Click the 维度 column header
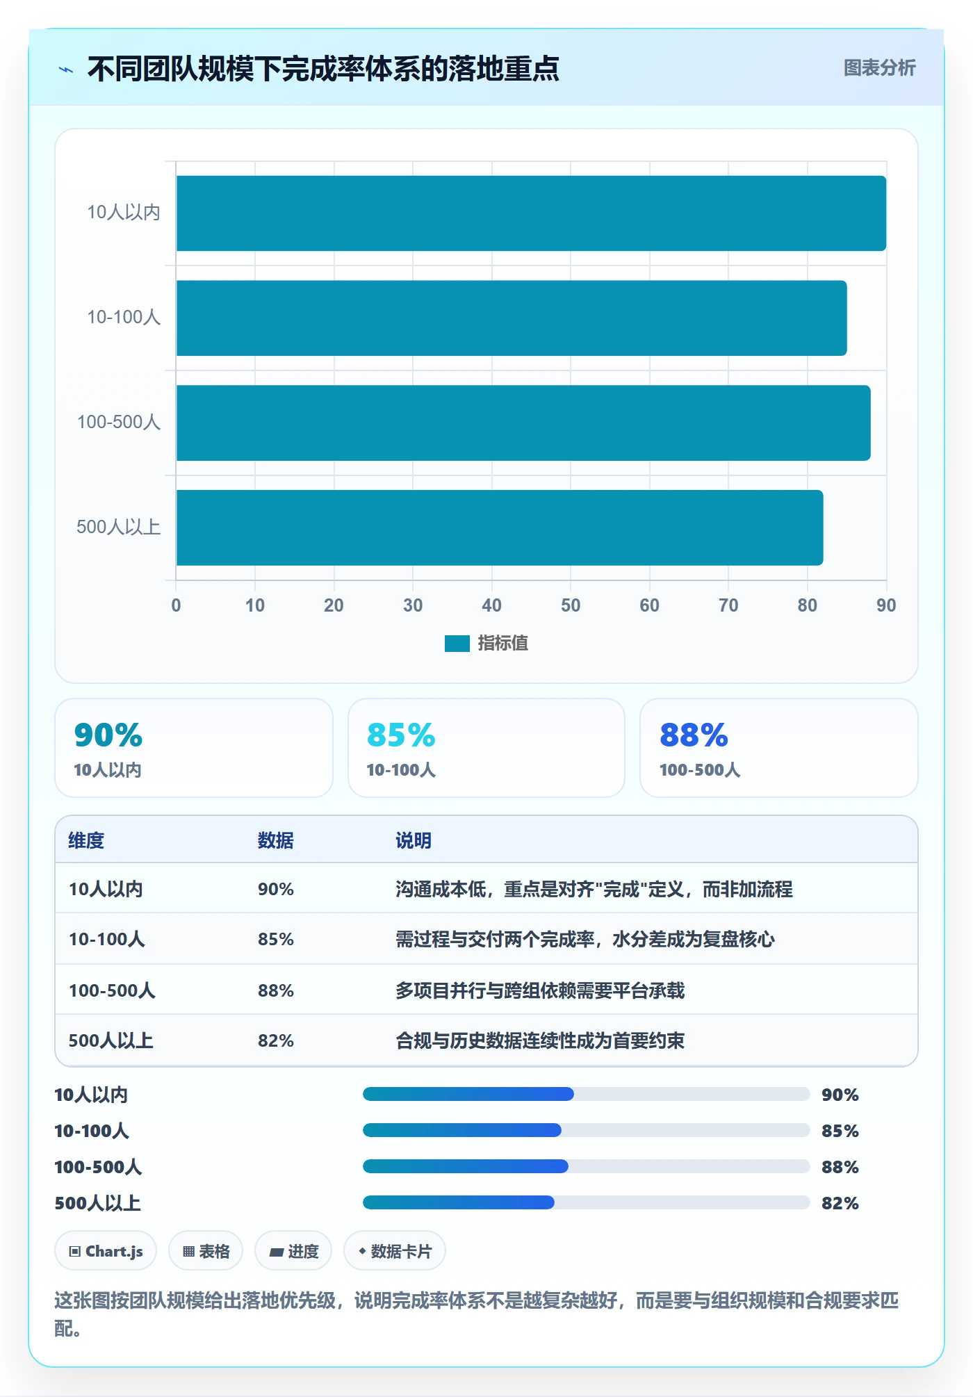 (x=86, y=840)
